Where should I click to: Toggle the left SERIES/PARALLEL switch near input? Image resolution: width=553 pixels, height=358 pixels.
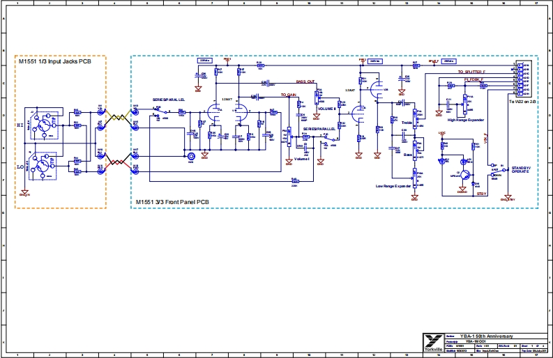[159, 113]
